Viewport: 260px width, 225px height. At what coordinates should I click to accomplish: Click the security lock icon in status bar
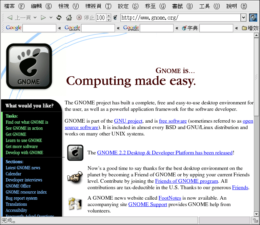[x=255, y=221]
